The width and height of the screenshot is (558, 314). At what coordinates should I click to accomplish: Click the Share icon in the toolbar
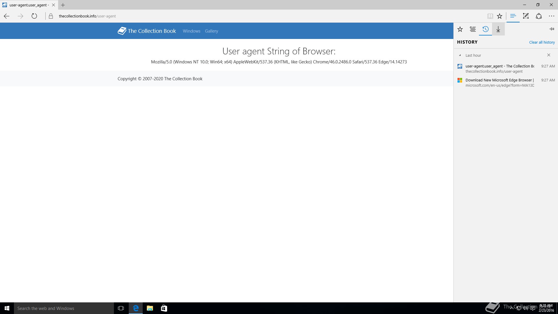pyautogui.click(x=539, y=16)
